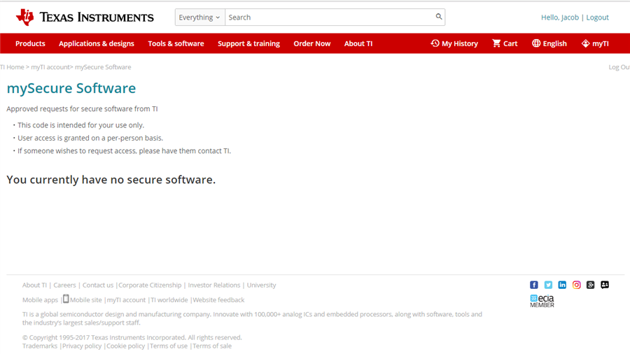The image size is (630, 354).
Task: Click the search magnifier icon
Action: pyautogui.click(x=439, y=17)
